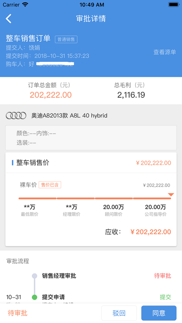182x323 pixels.
Task: Open 查看源单 link
Action: tap(165, 52)
